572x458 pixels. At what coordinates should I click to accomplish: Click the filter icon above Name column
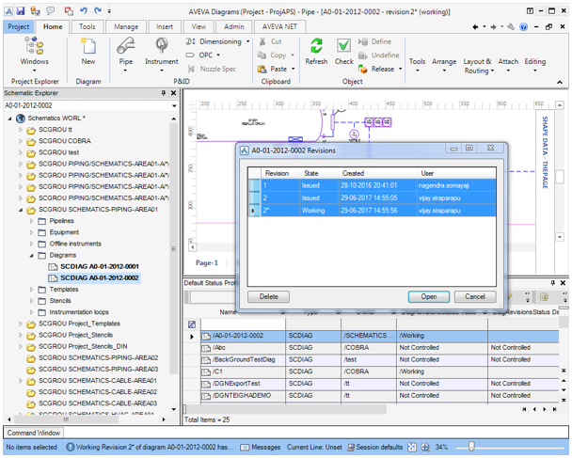[192, 324]
